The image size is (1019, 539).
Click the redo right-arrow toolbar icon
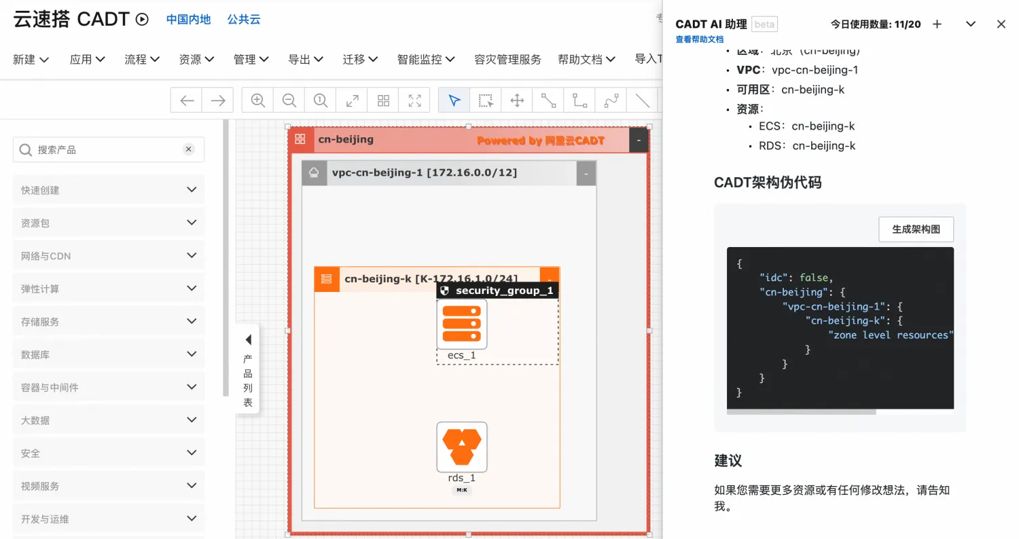(x=218, y=100)
